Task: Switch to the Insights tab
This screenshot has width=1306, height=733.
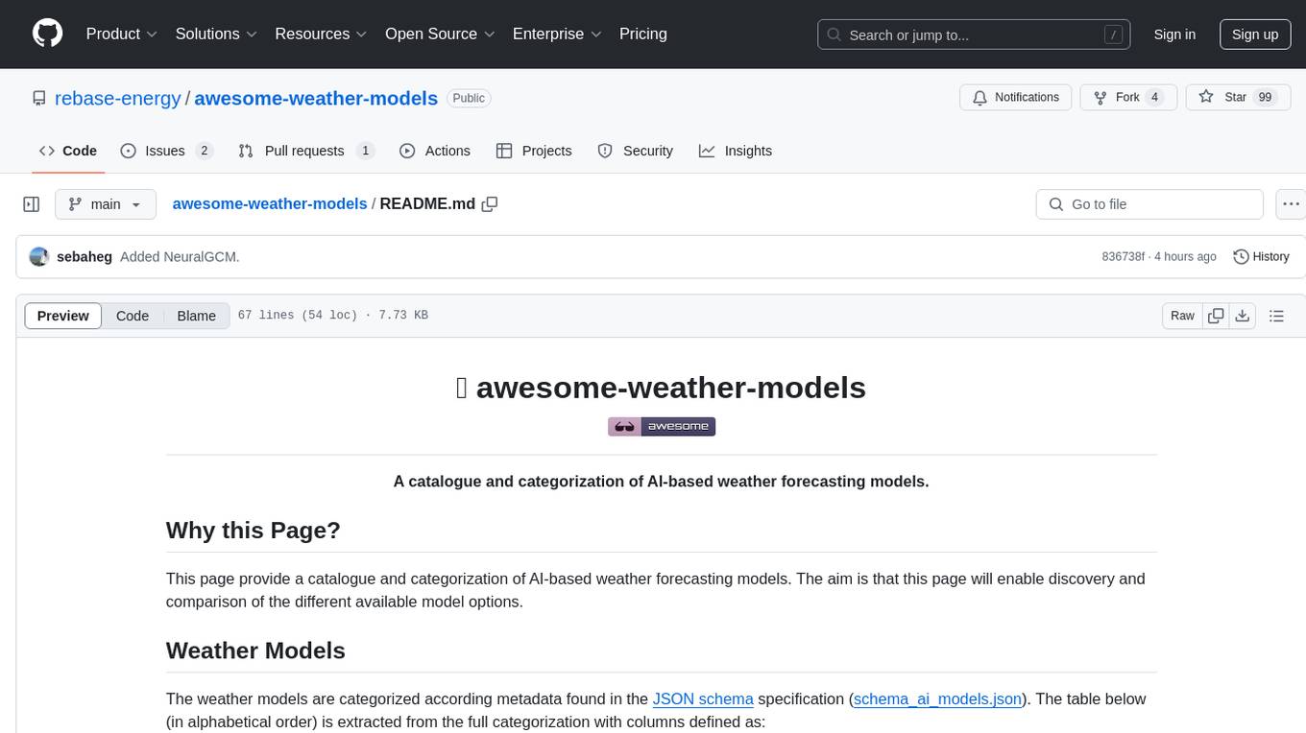Action: [736, 151]
